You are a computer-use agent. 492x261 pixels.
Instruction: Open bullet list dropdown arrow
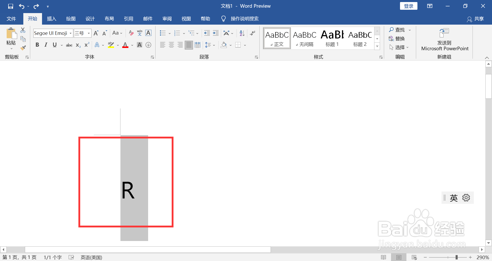point(169,33)
